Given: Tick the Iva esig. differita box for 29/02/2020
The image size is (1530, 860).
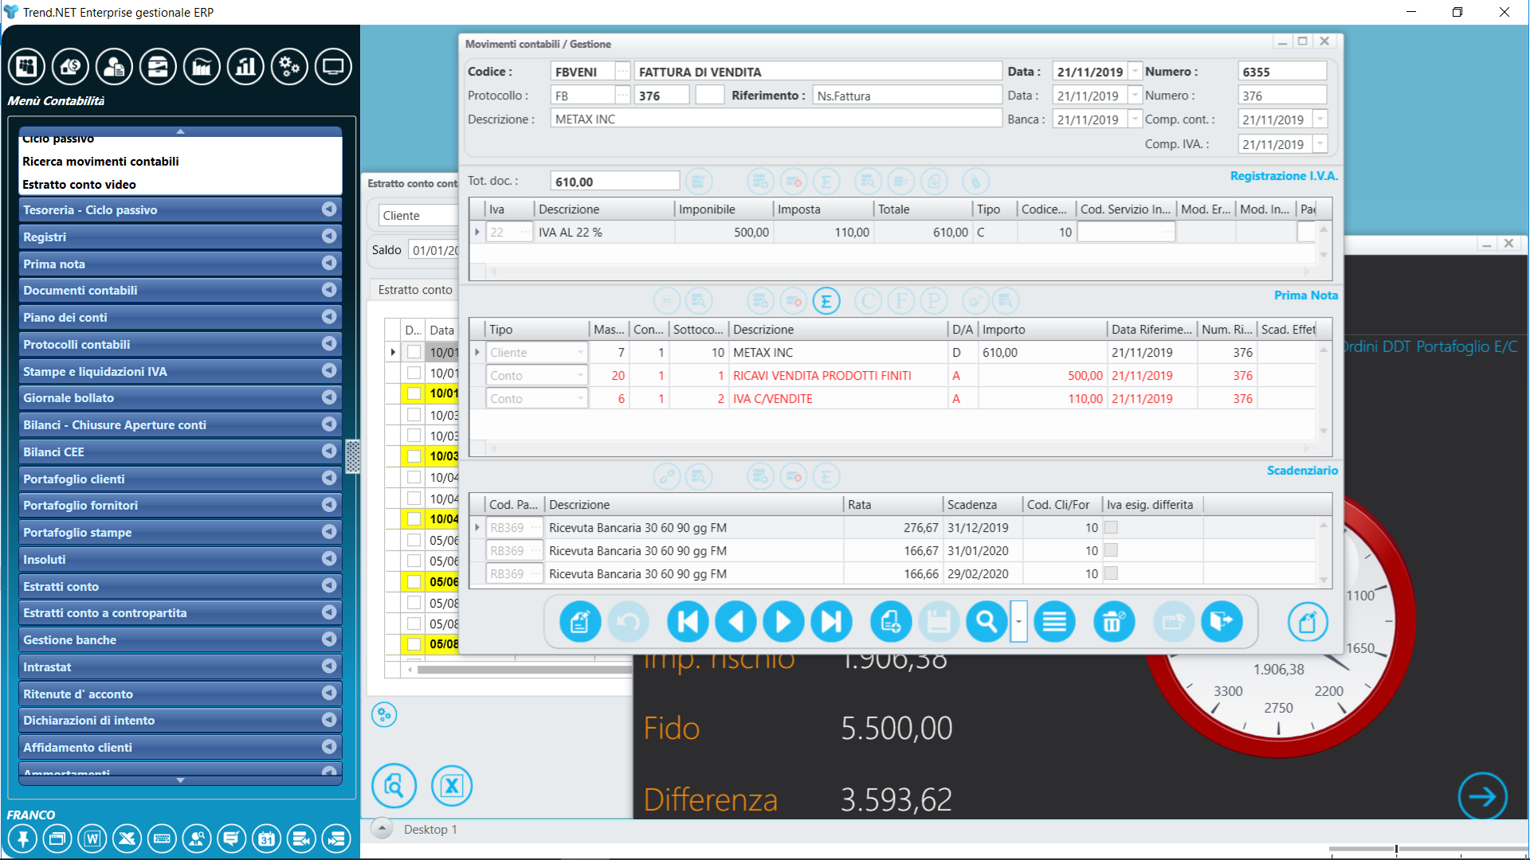Looking at the screenshot, I should point(1111,573).
